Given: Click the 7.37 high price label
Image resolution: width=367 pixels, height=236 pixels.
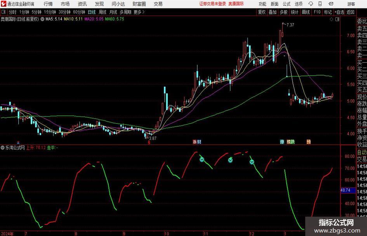Looking at the screenshot, I should [290, 25].
